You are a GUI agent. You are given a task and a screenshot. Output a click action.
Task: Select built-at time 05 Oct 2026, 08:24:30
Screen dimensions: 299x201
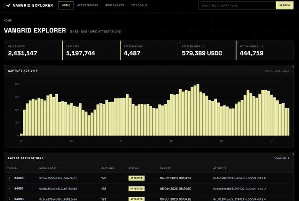coord(175,189)
